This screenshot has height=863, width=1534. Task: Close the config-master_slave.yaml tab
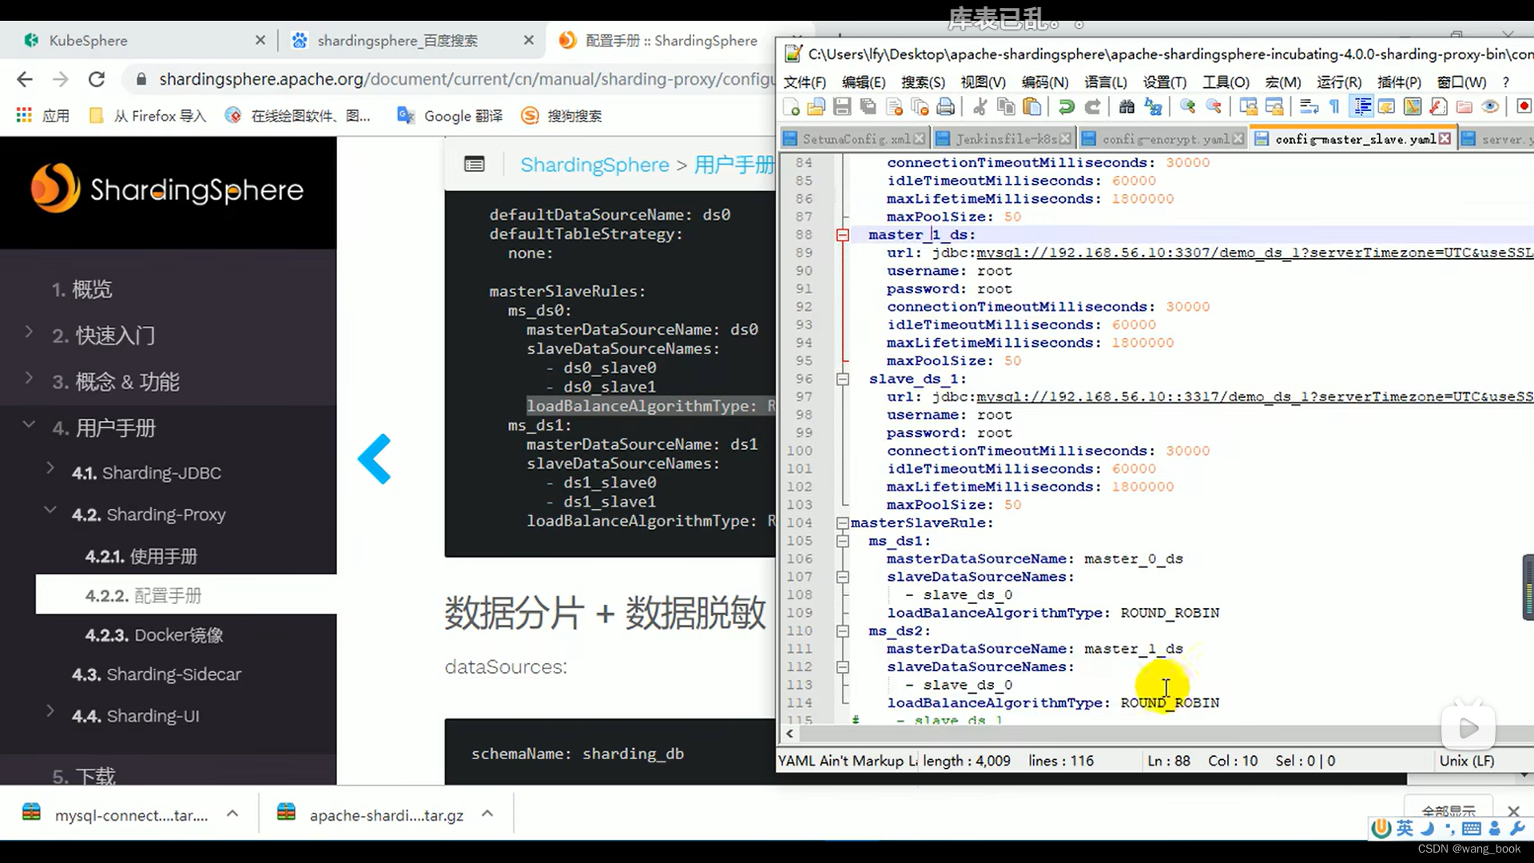pyautogui.click(x=1445, y=139)
